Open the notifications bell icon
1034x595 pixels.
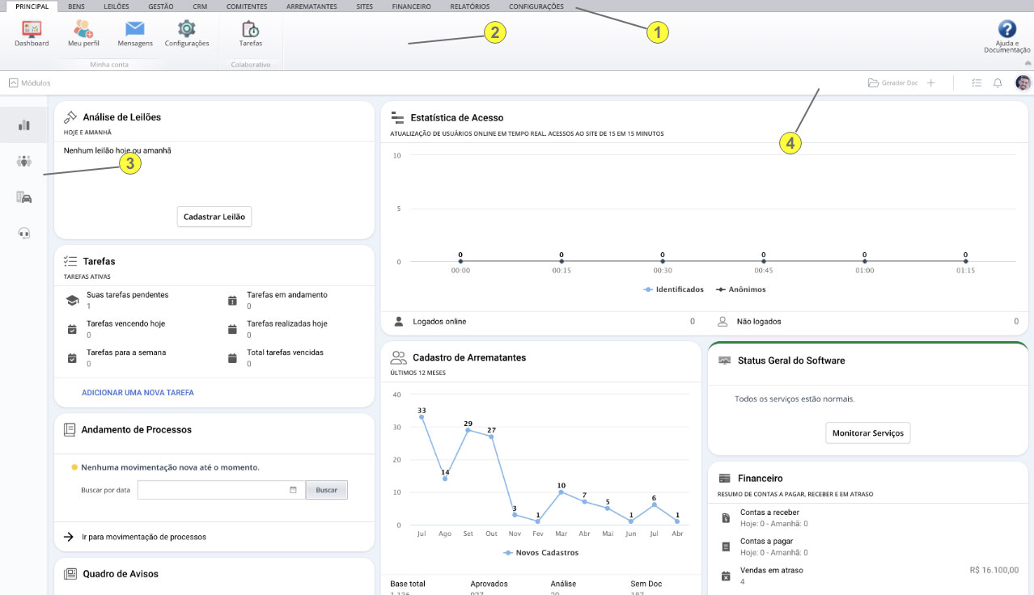click(998, 83)
